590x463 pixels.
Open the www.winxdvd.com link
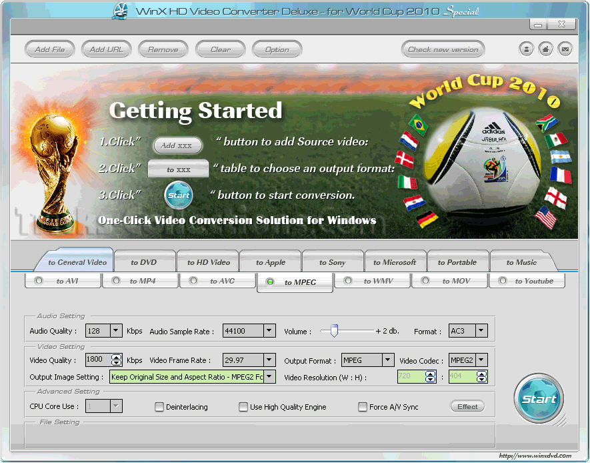point(535,456)
